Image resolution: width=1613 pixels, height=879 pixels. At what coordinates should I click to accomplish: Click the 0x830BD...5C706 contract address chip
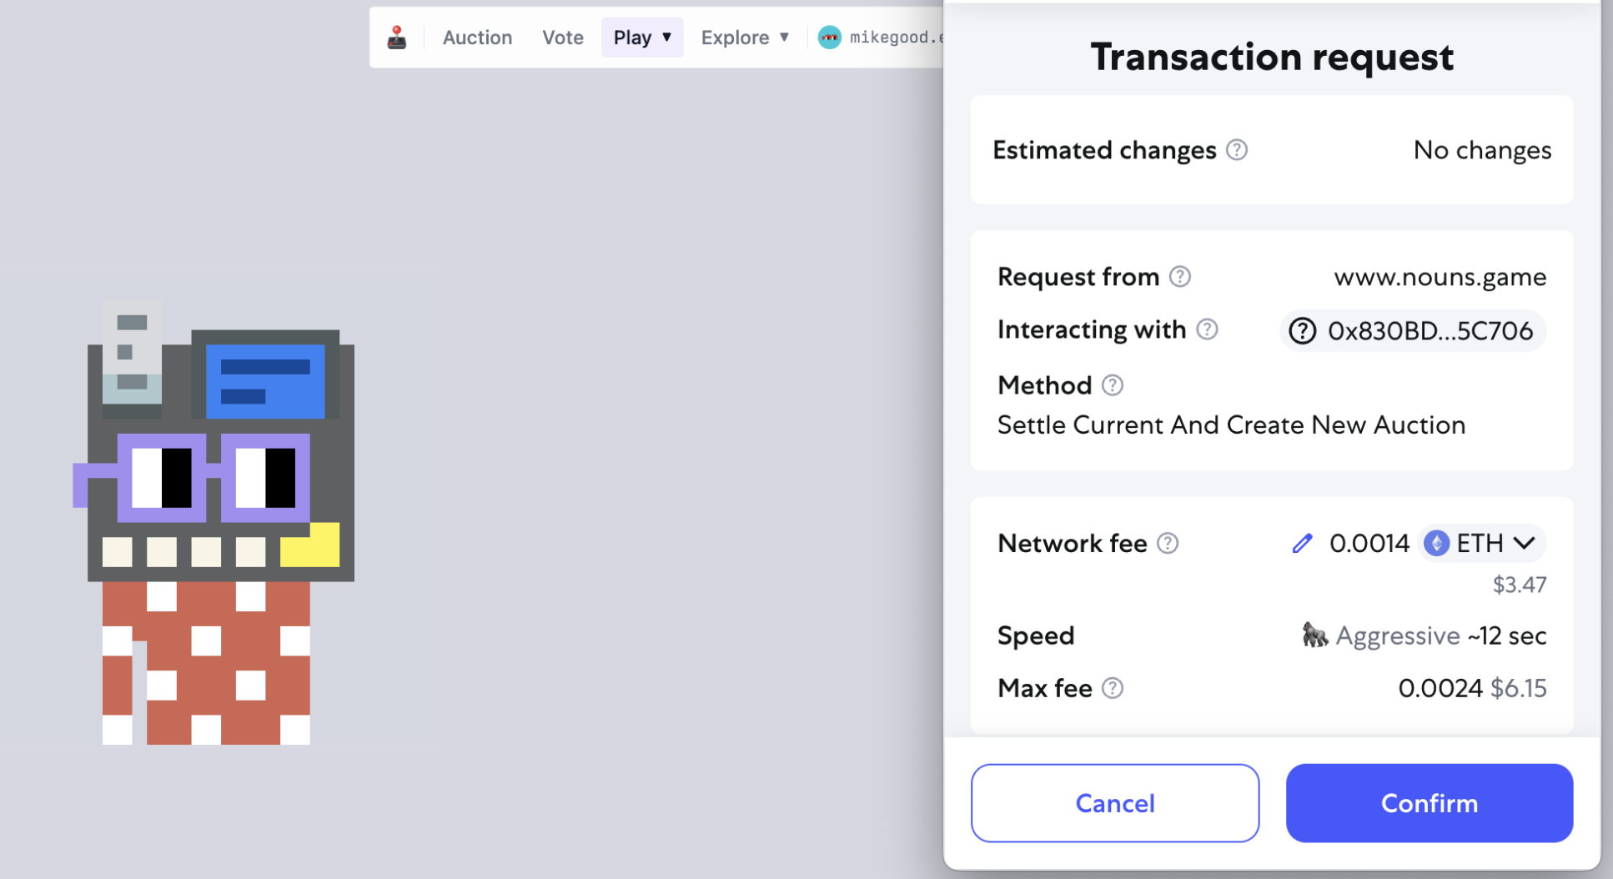(1413, 331)
